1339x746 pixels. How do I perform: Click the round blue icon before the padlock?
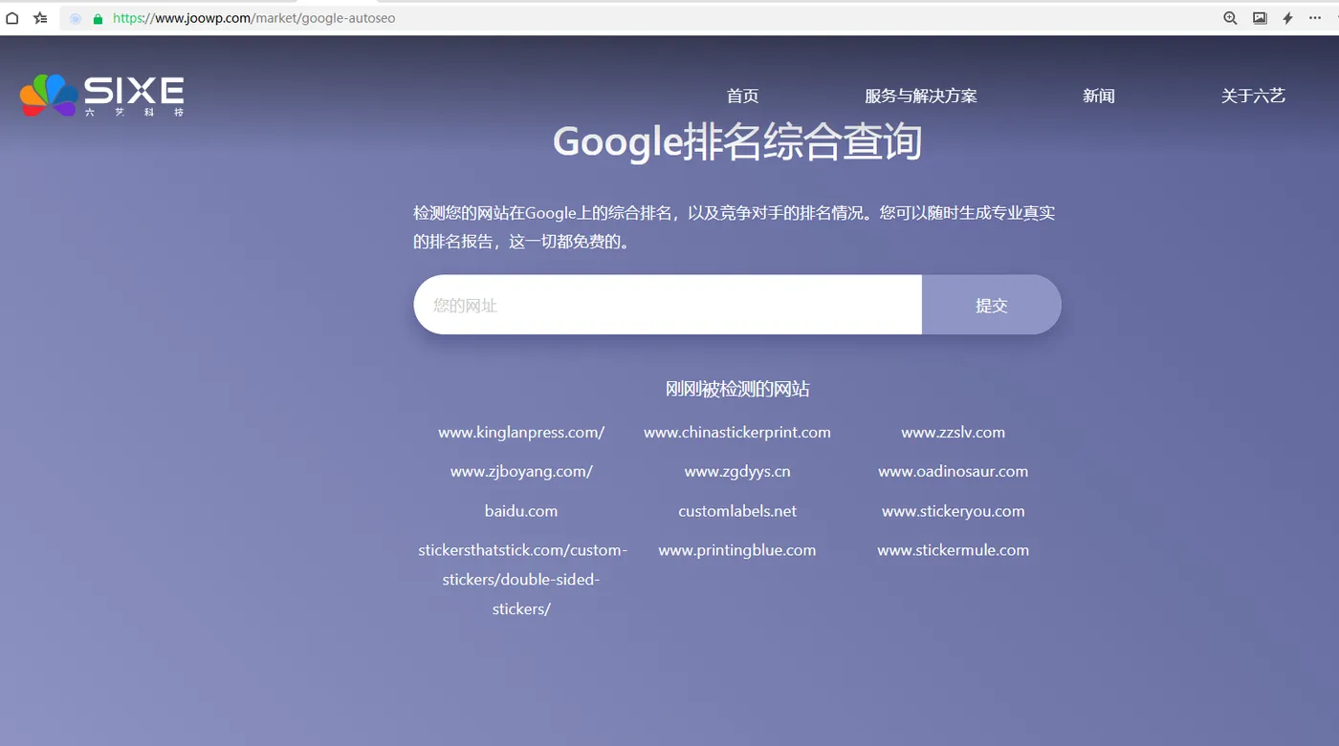[x=76, y=18]
